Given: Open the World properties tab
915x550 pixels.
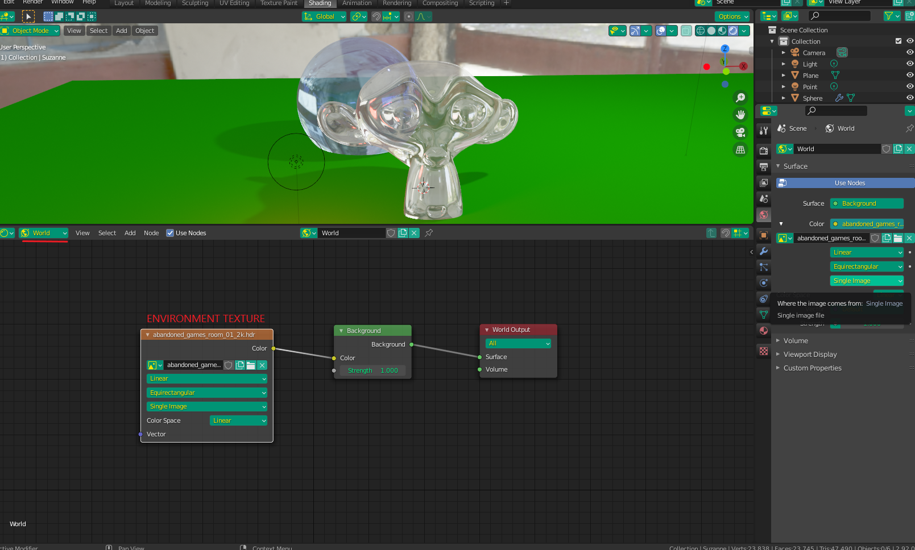Looking at the screenshot, I should (x=764, y=215).
